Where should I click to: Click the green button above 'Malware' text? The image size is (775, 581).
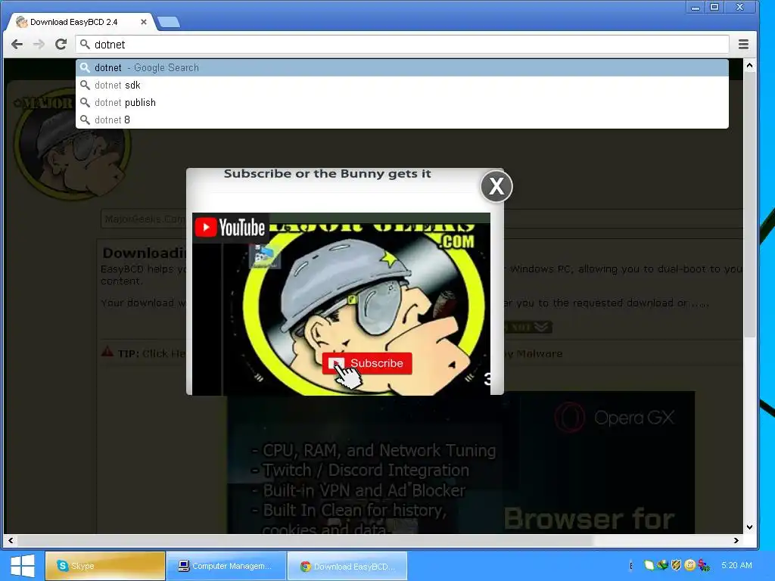[x=528, y=327]
